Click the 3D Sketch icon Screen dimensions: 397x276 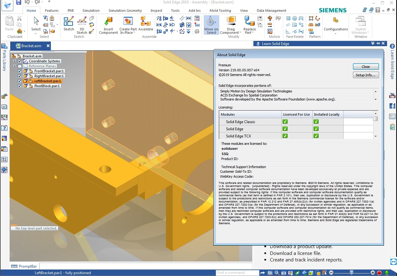(x=82, y=22)
